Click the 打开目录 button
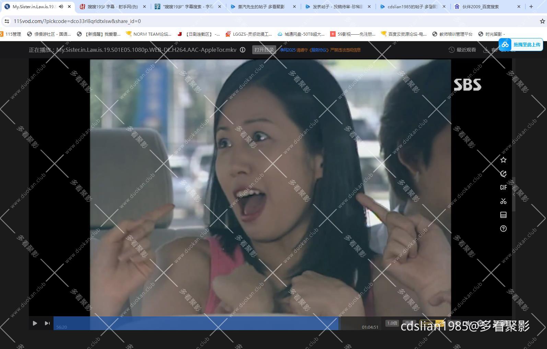The image size is (547, 349). (x=264, y=50)
